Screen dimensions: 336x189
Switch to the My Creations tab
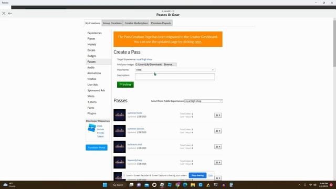pyautogui.click(x=92, y=23)
